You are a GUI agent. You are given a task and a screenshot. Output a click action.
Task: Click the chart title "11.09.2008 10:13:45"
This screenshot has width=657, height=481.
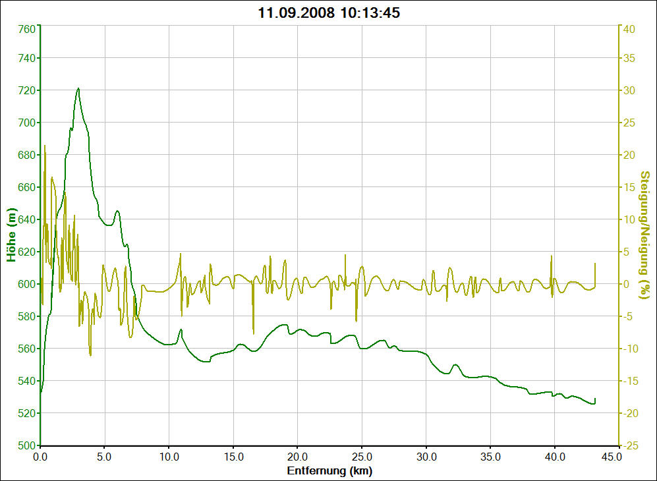click(329, 13)
